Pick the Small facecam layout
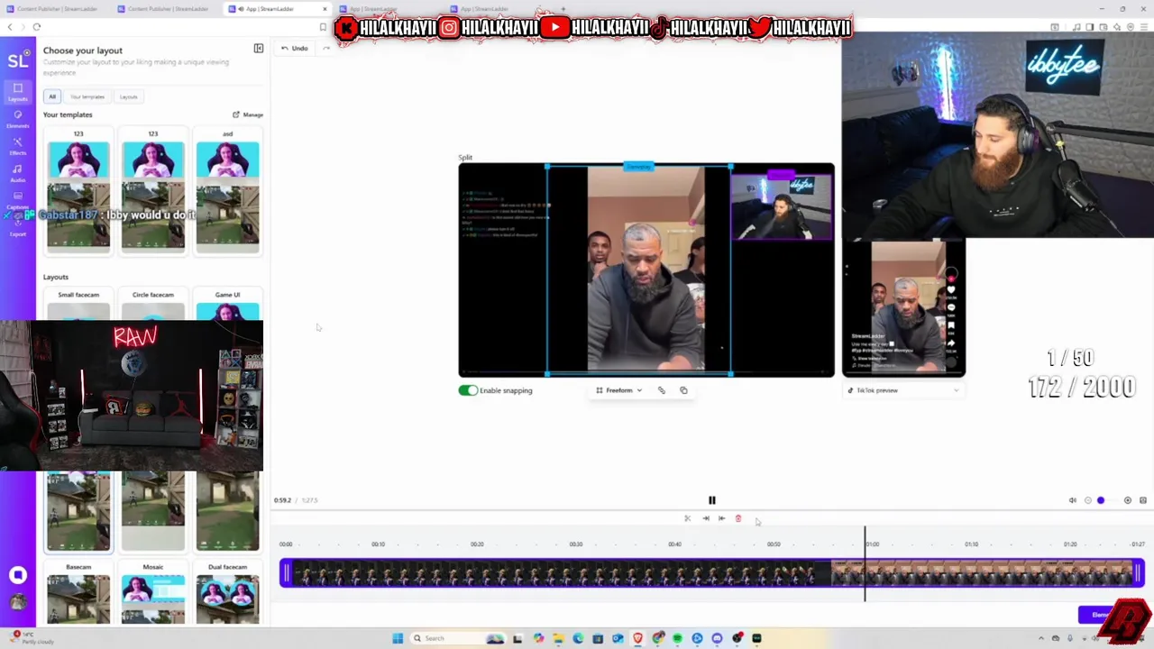Screen dimensions: 1154x649 point(78,306)
